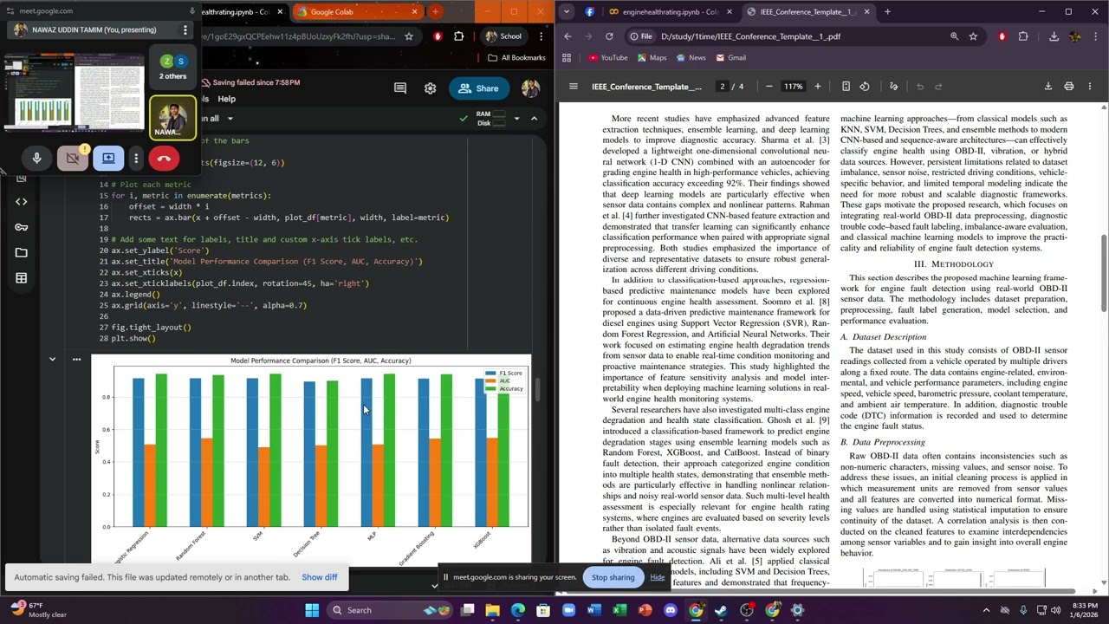1109x624 pixels.
Task: Open options next to presenter name NAWAZ UDDIN TAMIM
Action: coord(185,29)
